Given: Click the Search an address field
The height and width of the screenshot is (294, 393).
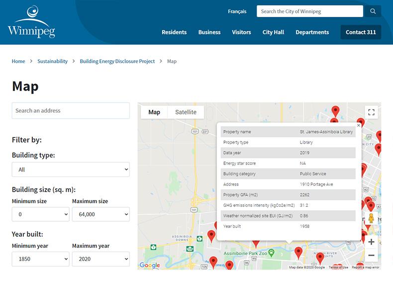Looking at the screenshot, I should [x=71, y=111].
